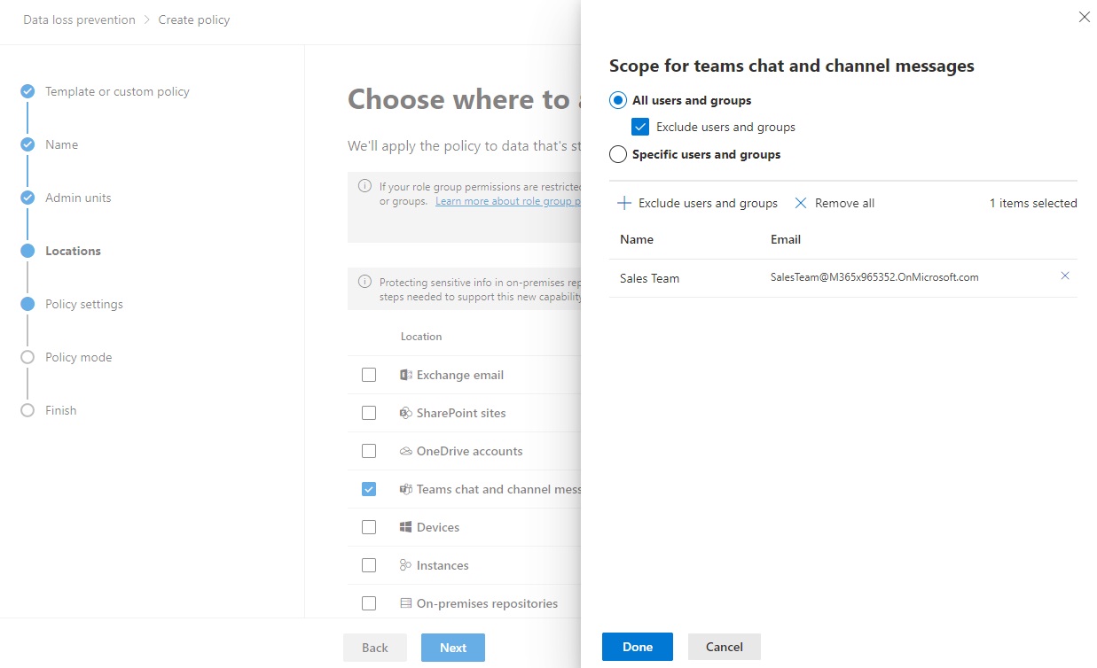Click the Back button
The image size is (1097, 668).
(x=375, y=648)
